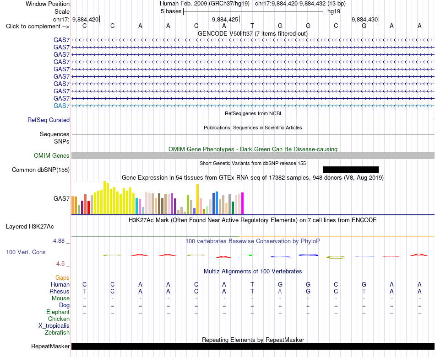Click the Layered H3K27Ac track label
Image resolution: width=435 pixels, height=357 pixels.
30,227
